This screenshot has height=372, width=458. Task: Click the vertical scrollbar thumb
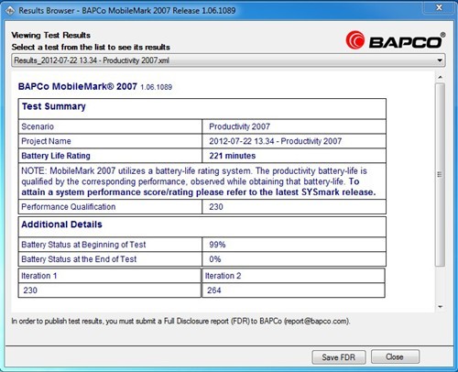click(x=440, y=175)
